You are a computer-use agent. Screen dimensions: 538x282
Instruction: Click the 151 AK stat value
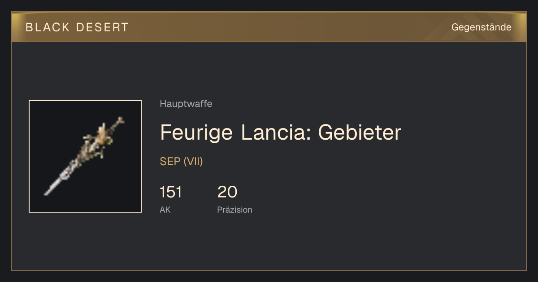tap(171, 192)
